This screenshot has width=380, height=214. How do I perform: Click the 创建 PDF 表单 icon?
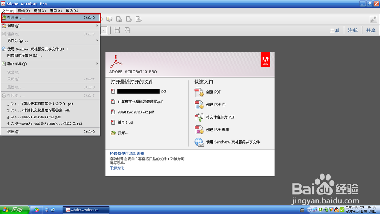pyautogui.click(x=199, y=130)
